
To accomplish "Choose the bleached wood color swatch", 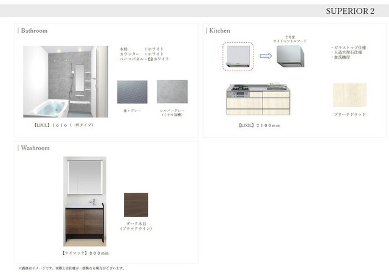I will point(349,96).
